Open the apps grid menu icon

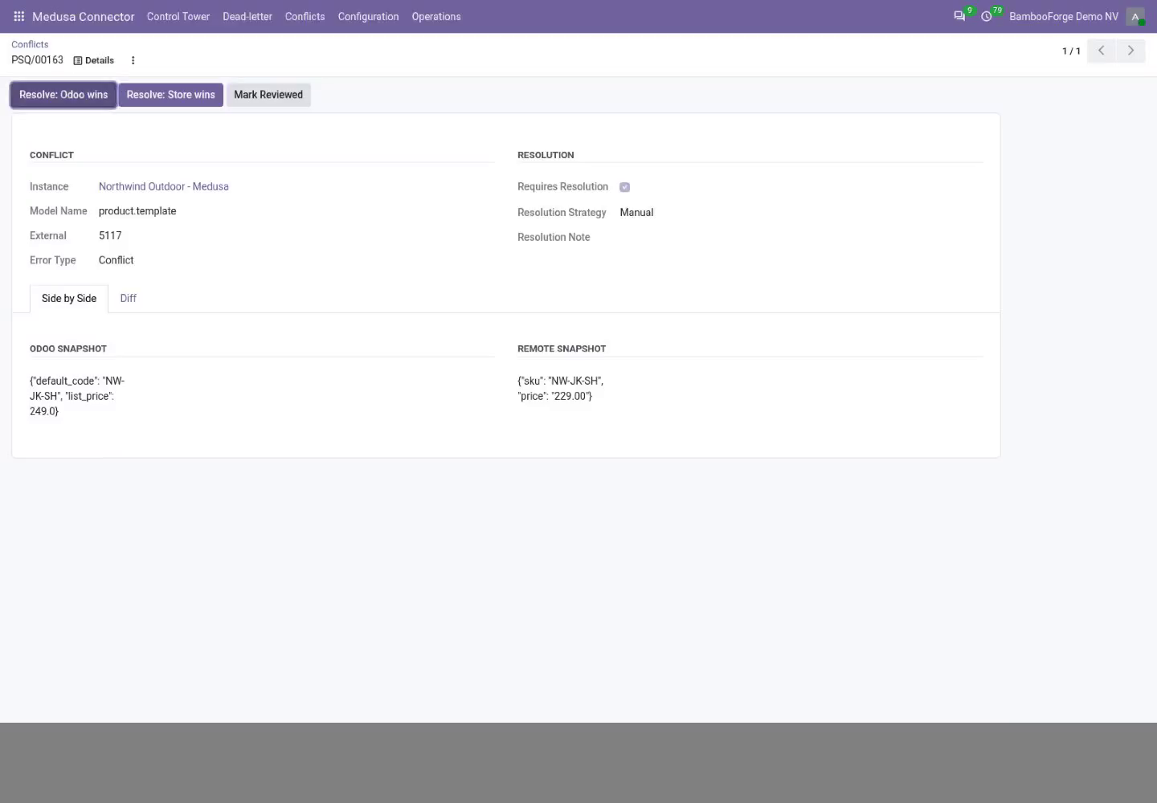click(x=19, y=16)
